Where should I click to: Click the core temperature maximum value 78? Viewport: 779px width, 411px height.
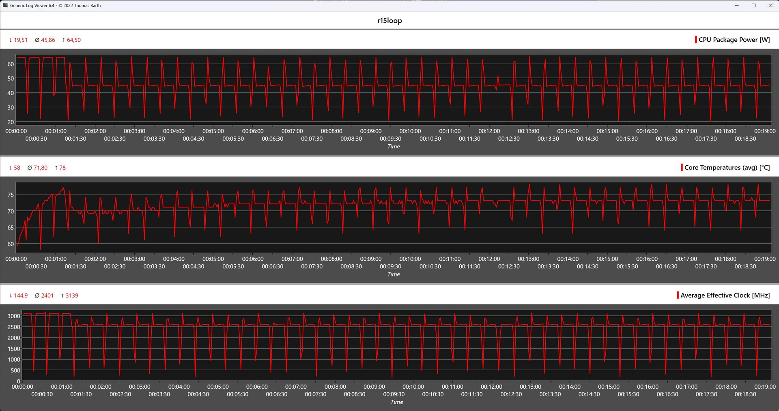click(62, 167)
